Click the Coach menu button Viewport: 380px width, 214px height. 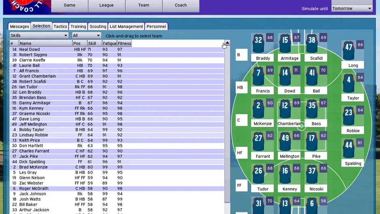(x=181, y=5)
